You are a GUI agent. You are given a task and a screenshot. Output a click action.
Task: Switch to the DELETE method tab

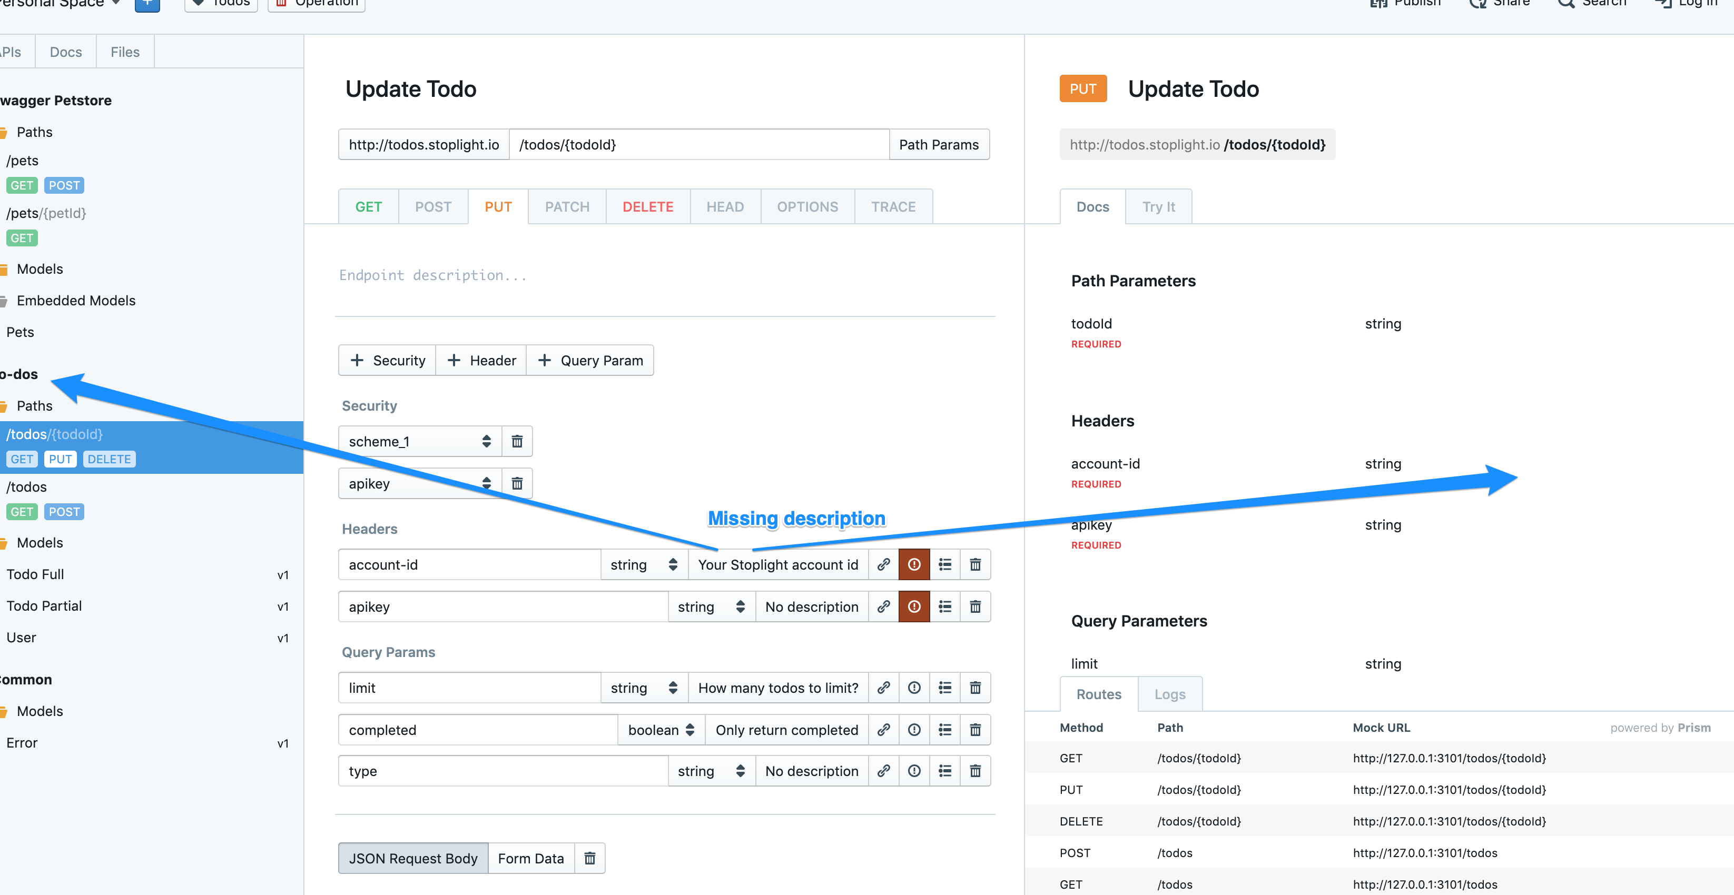[x=647, y=206]
